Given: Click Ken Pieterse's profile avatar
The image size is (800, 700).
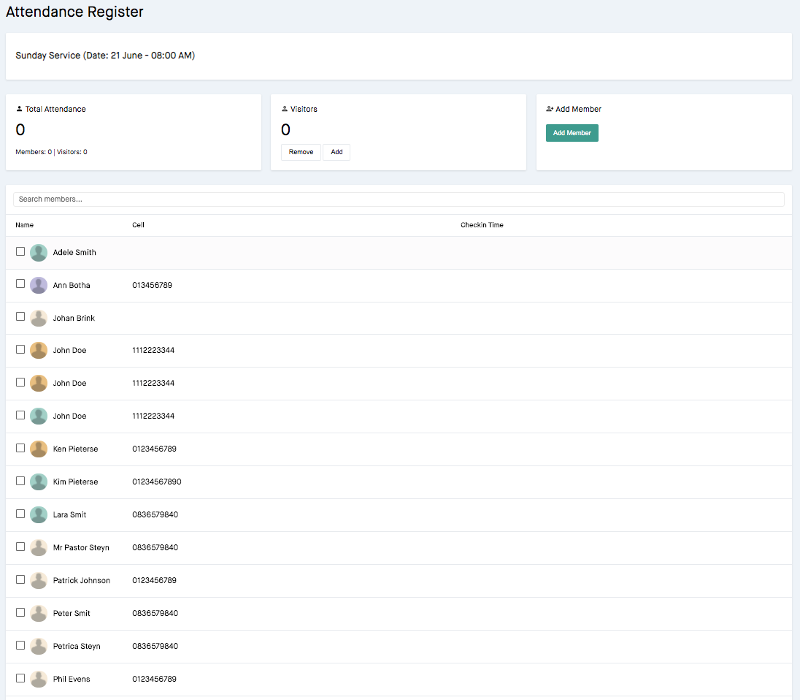Looking at the screenshot, I should click(x=38, y=449).
